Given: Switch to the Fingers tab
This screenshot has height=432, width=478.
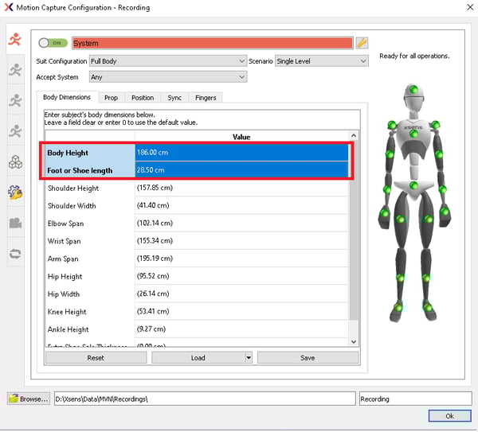Looking at the screenshot, I should (x=205, y=98).
